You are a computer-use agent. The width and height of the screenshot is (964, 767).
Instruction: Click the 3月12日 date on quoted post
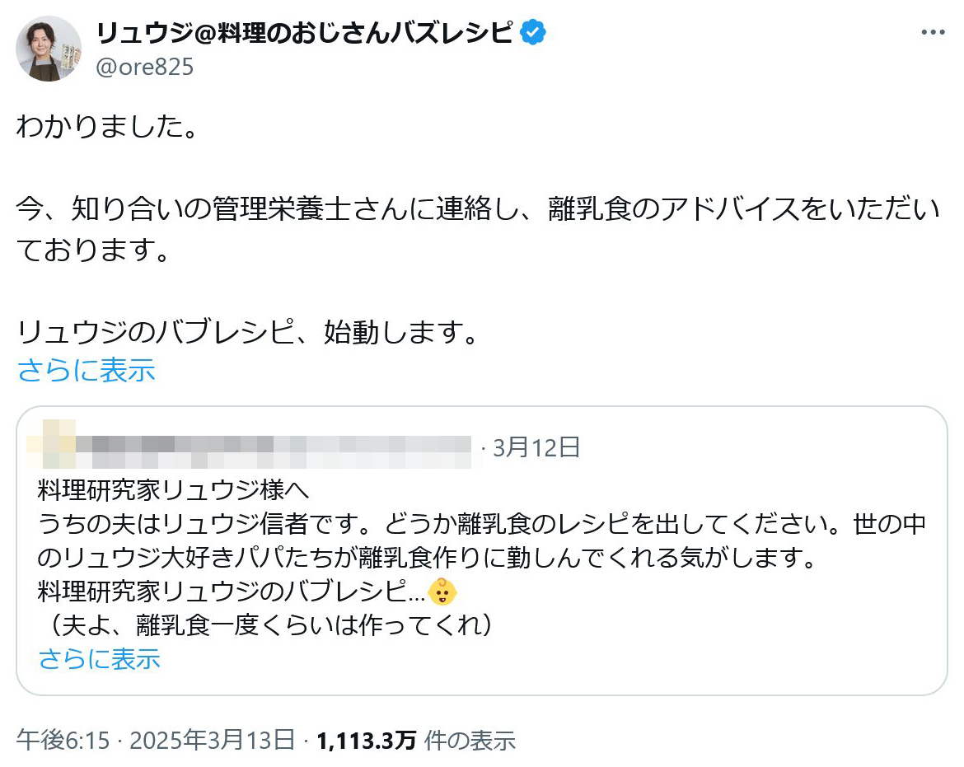coord(536,447)
